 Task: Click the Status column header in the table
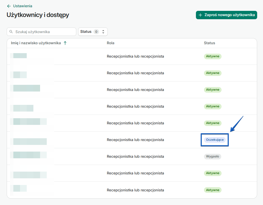pos(209,43)
